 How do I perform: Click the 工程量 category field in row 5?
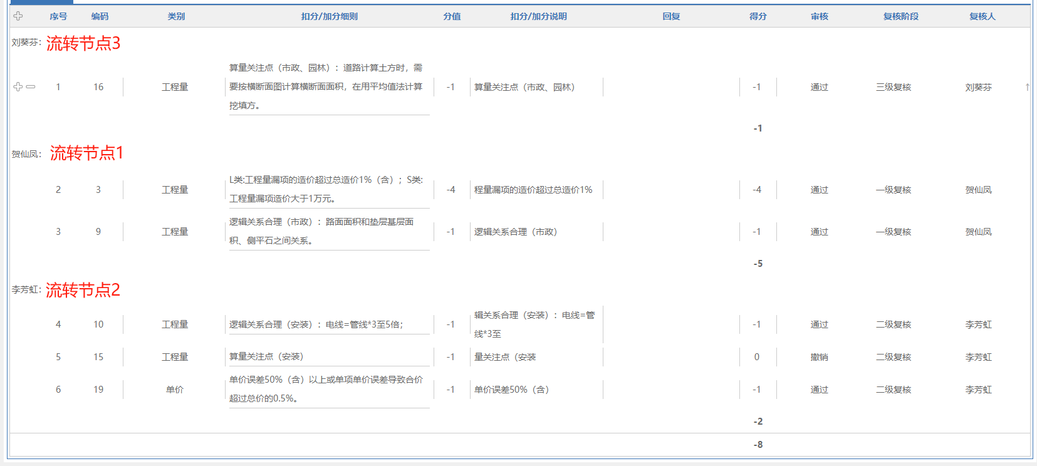(x=175, y=357)
